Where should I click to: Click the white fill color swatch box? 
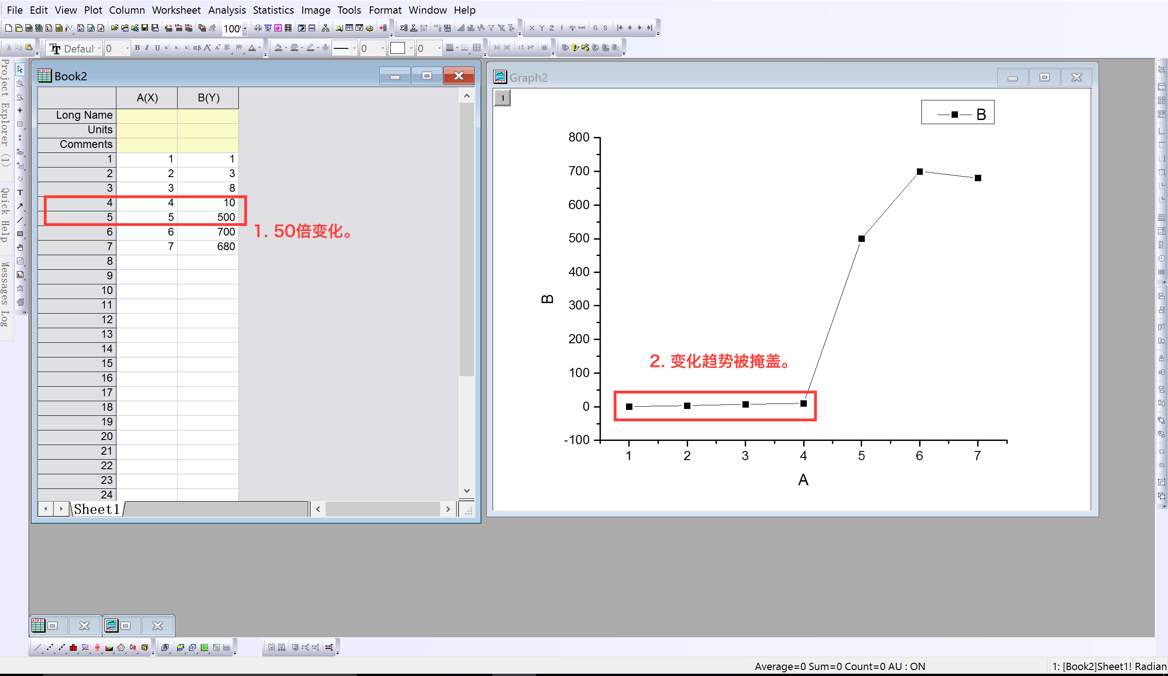tap(398, 48)
